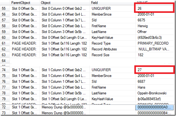176x116 pixels.
Task: Click ParentObject cell in row 58
Action: [x=24, y=26]
